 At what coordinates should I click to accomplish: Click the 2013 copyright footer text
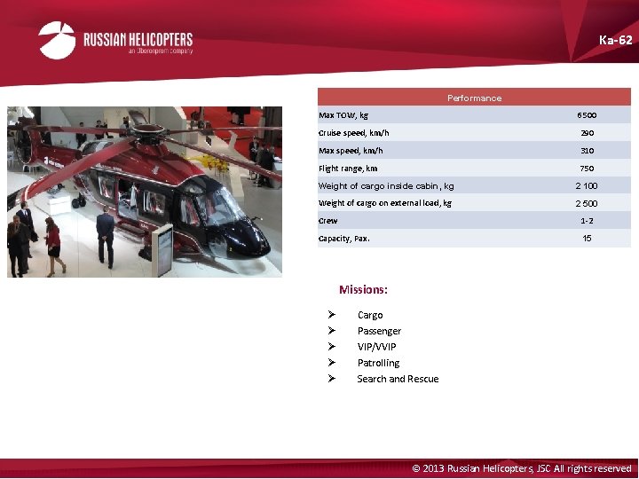pyautogui.click(x=522, y=468)
